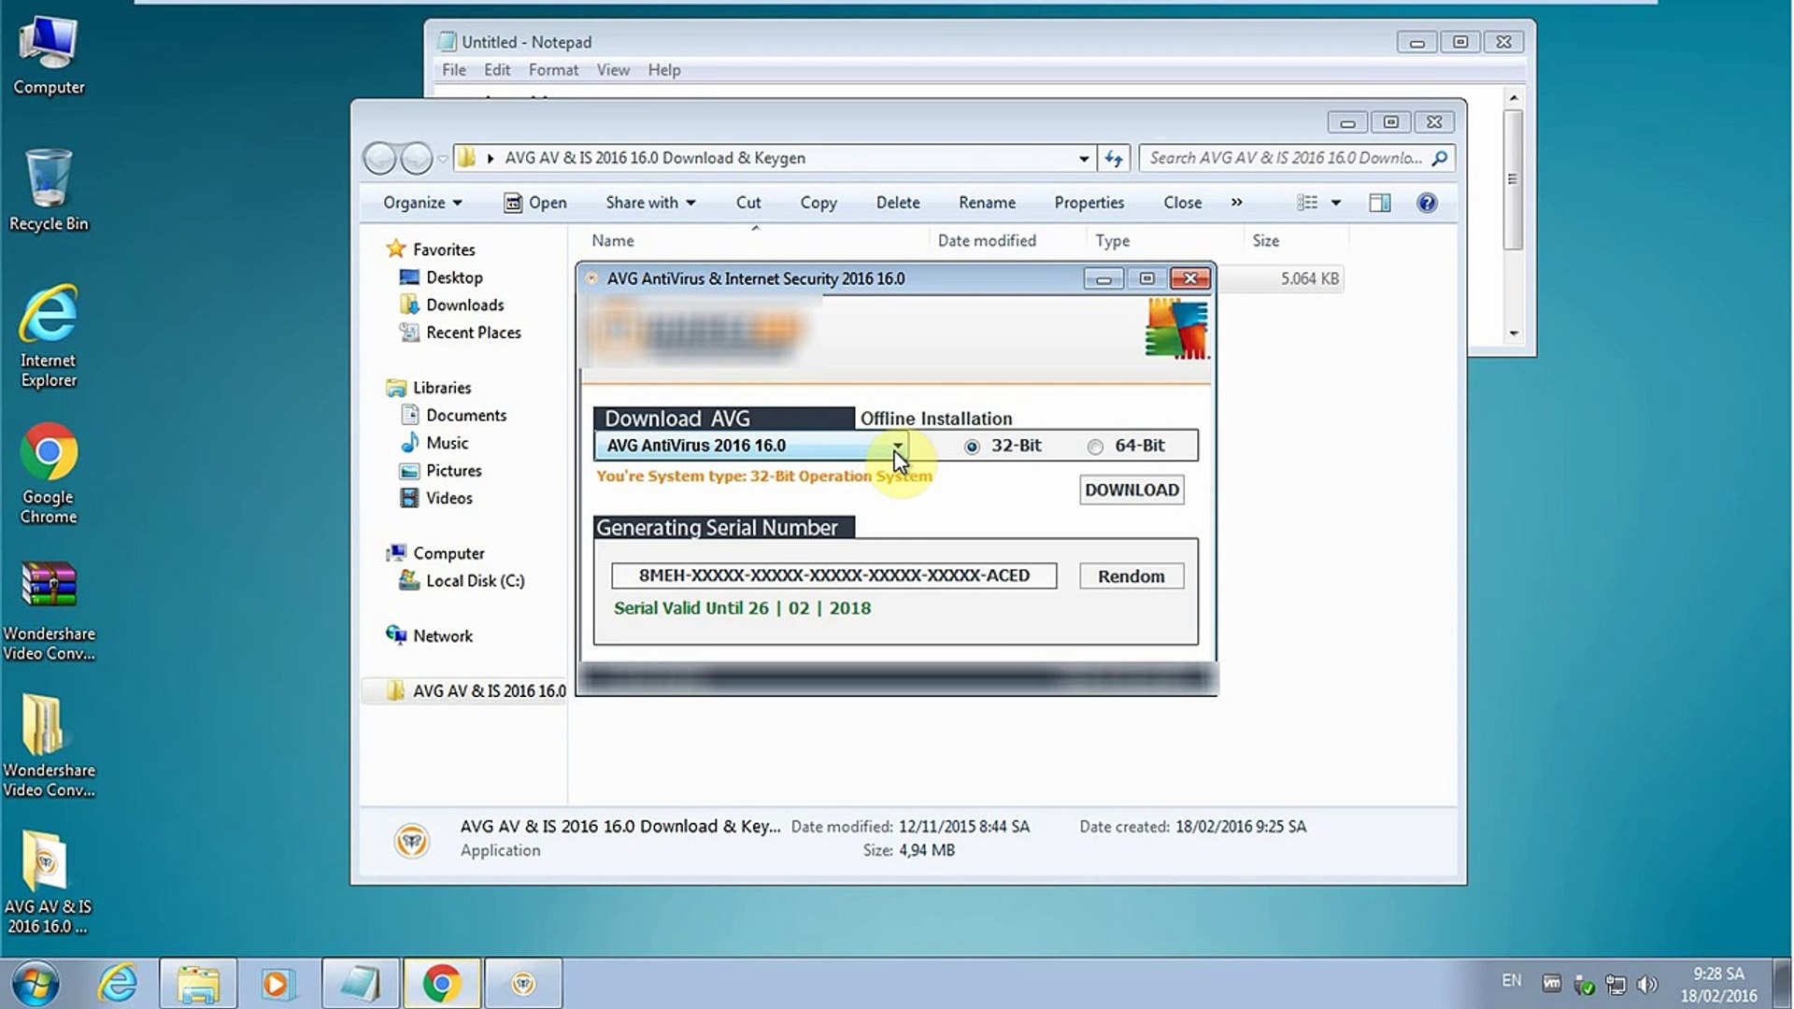Select the 32-Bit radio option
The image size is (1794, 1009).
click(972, 447)
